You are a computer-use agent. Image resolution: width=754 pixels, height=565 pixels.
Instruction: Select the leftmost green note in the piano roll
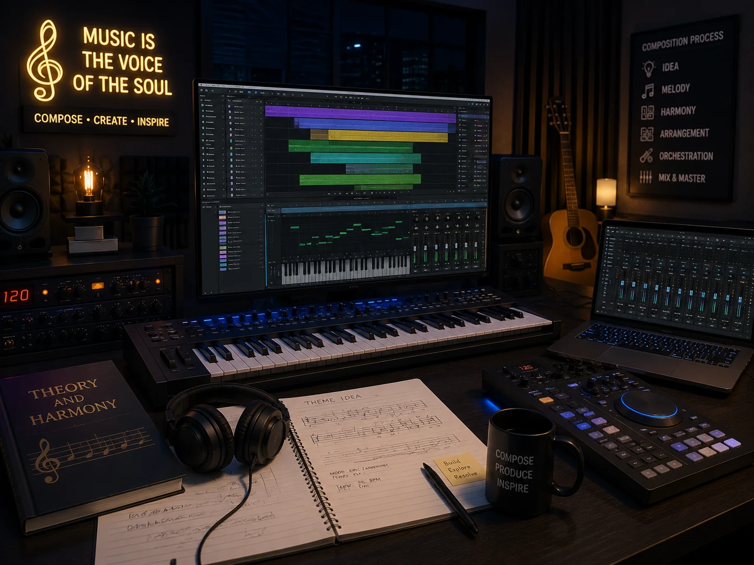(x=294, y=227)
